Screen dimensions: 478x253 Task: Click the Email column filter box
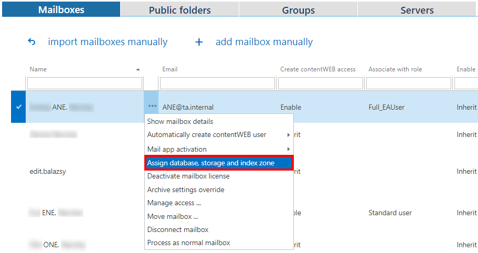click(x=217, y=83)
